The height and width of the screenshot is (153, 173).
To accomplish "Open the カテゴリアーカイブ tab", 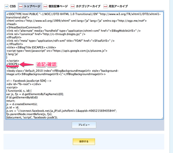I will click(x=85, y=6).
